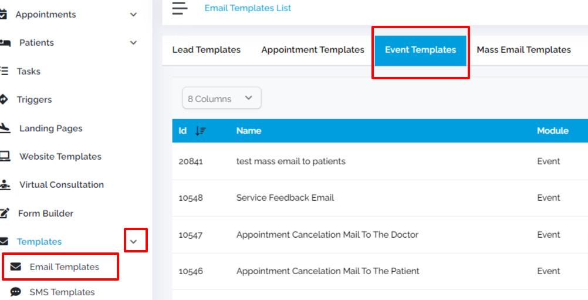Sort by Id using sort icon
Image resolution: width=588 pixels, height=300 pixels.
click(201, 130)
